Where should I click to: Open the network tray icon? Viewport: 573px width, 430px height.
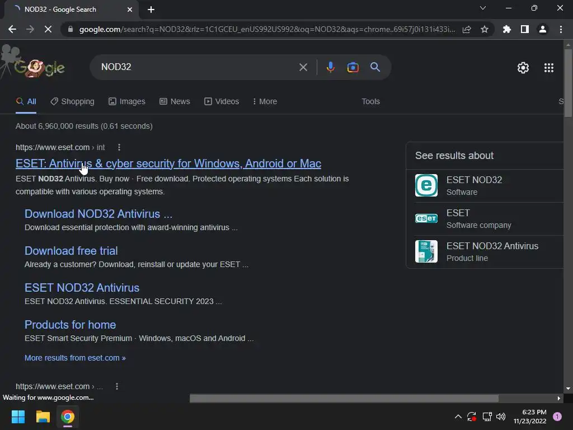pos(487,417)
